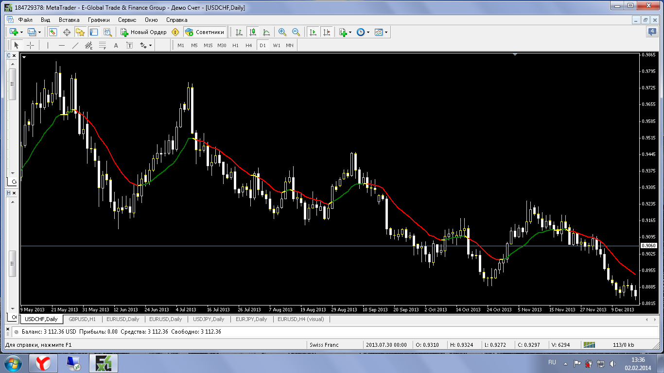Expand the Arrows tool dropdown arrow

[x=151, y=45]
